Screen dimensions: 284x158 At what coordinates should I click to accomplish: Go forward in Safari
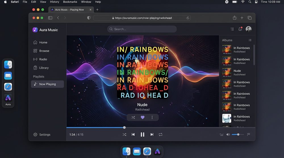tap(65, 18)
